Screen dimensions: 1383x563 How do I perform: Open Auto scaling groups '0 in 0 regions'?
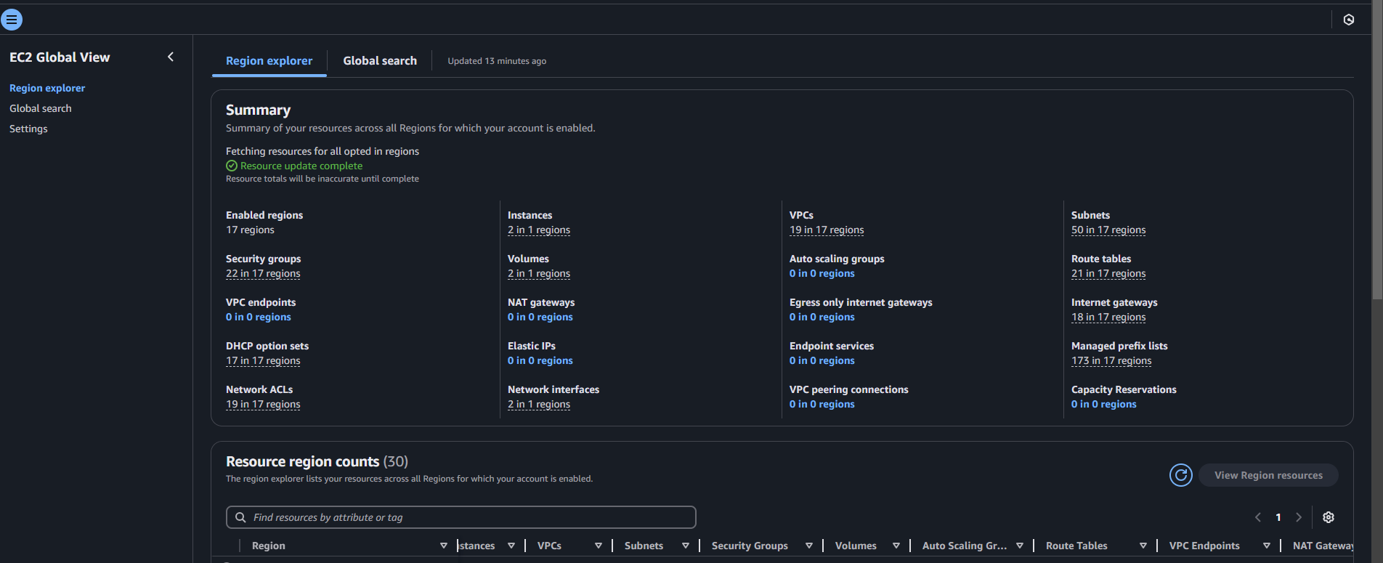(x=822, y=273)
